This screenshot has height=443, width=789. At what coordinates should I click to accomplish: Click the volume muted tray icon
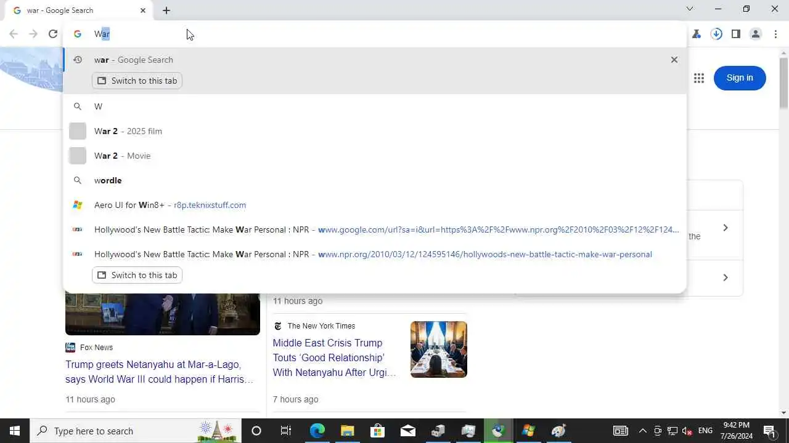(687, 431)
